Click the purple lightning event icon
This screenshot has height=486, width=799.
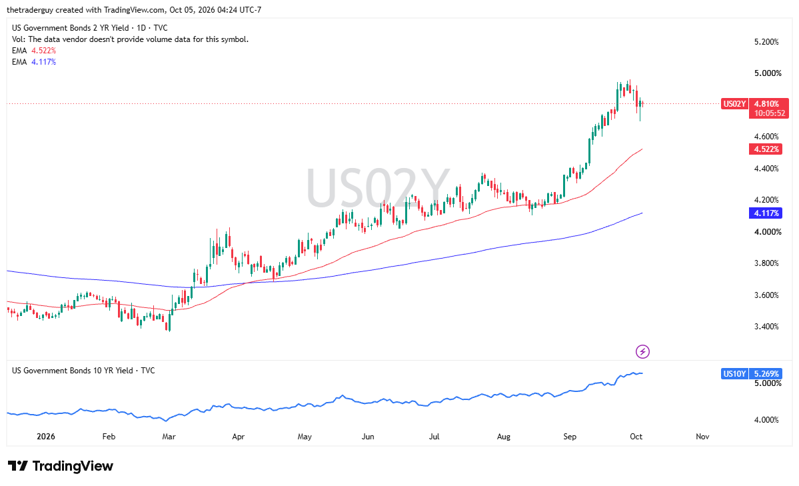point(642,351)
